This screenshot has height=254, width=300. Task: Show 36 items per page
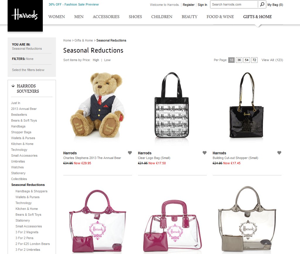[x=239, y=60]
